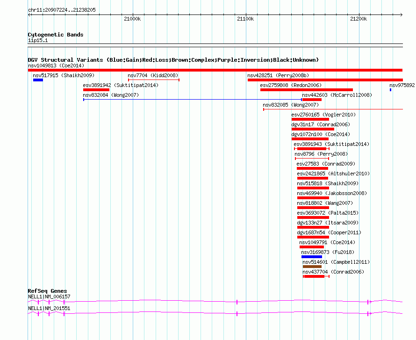
Task: Click the blue nsv517915 (Shaikh2009) gain bar
Action: (38, 80)
